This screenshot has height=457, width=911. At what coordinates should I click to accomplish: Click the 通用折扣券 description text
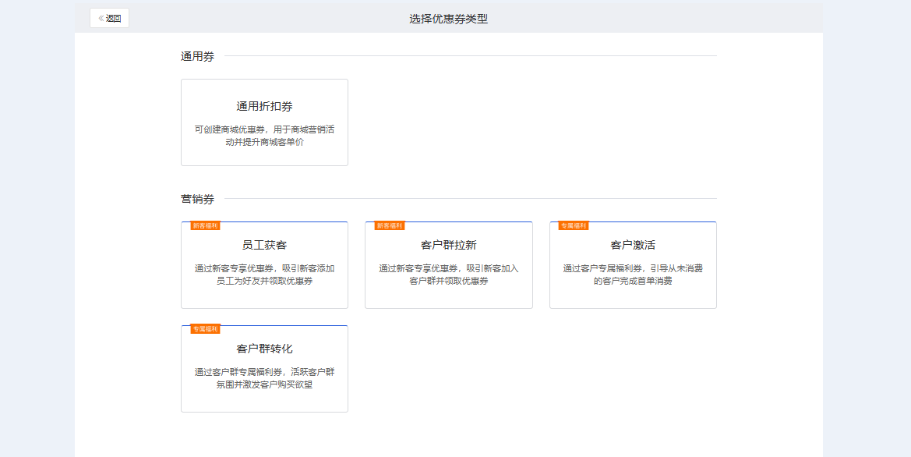[x=264, y=136]
